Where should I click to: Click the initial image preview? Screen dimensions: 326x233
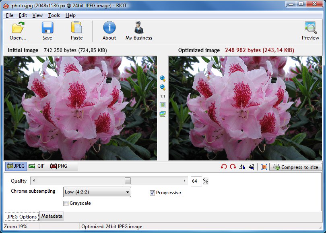pos(80,108)
